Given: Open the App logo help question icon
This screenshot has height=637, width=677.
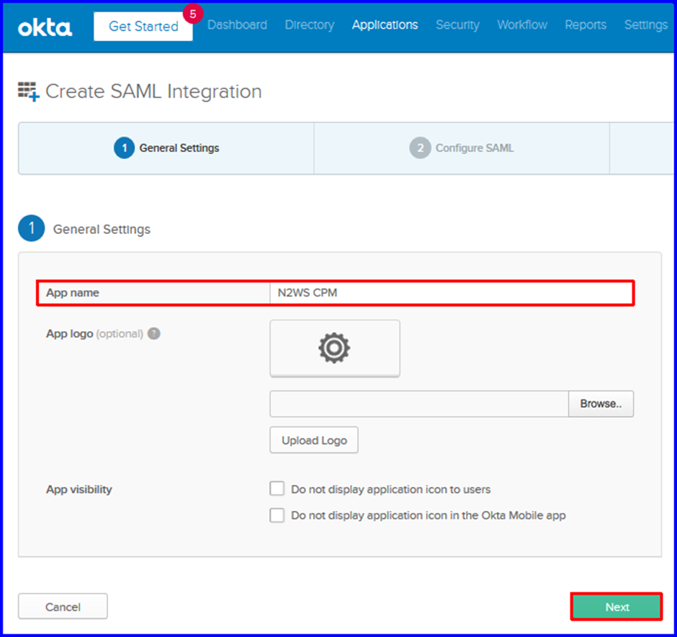Looking at the screenshot, I should pos(153,333).
